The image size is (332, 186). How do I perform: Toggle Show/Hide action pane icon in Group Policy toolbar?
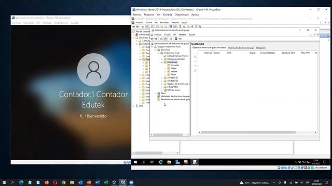tap(180, 39)
